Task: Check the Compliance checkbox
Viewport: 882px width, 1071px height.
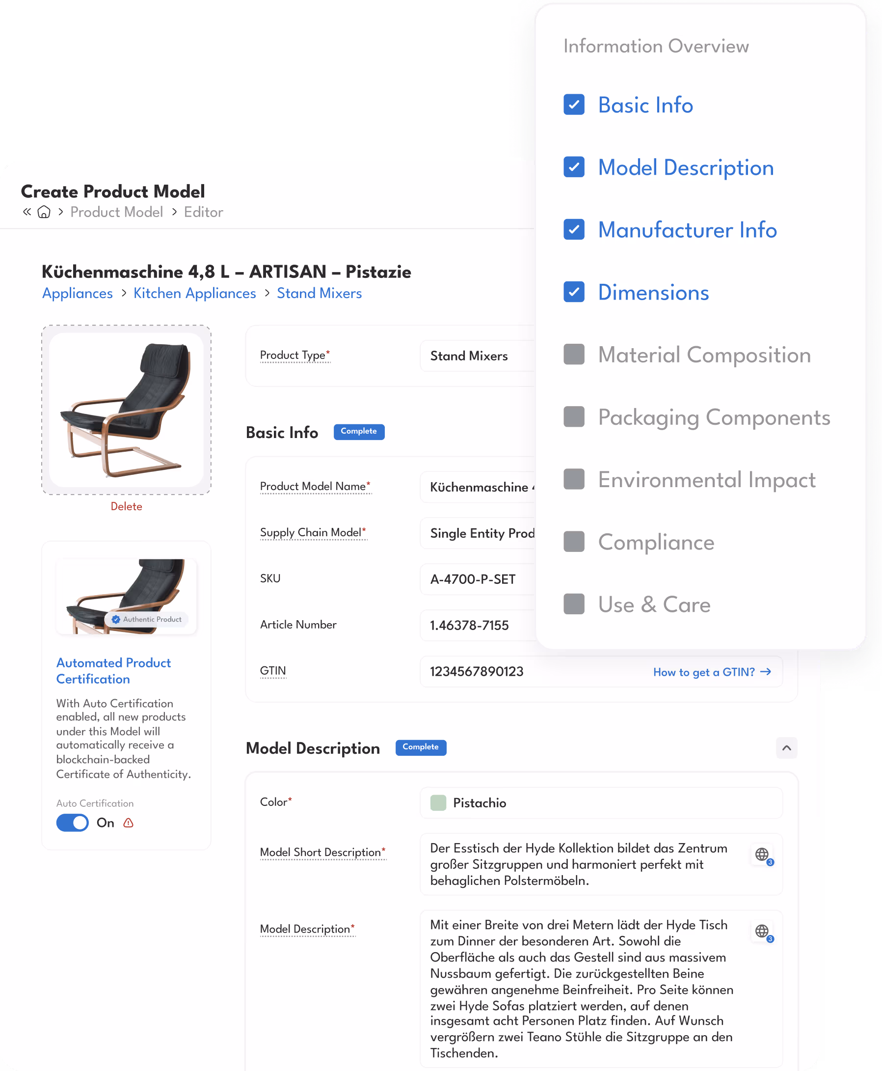Action: pos(574,542)
